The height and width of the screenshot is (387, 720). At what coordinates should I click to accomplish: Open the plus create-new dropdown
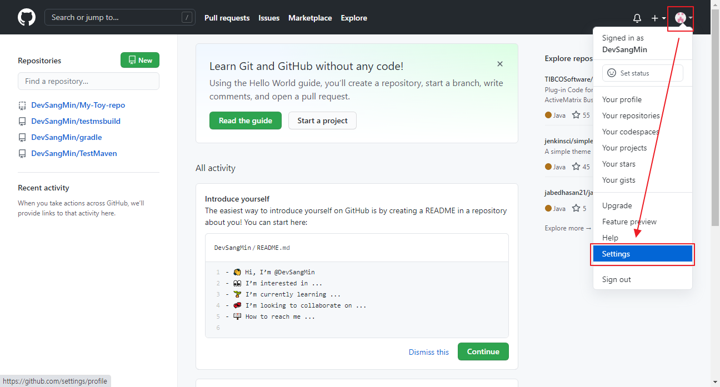pos(658,18)
